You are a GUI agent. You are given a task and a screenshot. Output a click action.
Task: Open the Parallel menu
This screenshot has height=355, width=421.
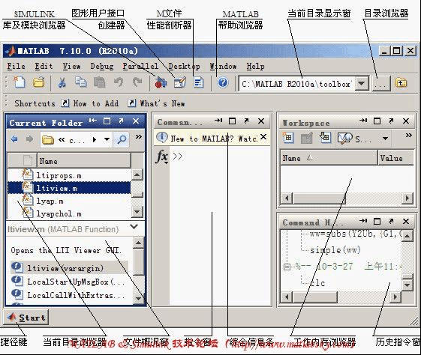coord(140,66)
